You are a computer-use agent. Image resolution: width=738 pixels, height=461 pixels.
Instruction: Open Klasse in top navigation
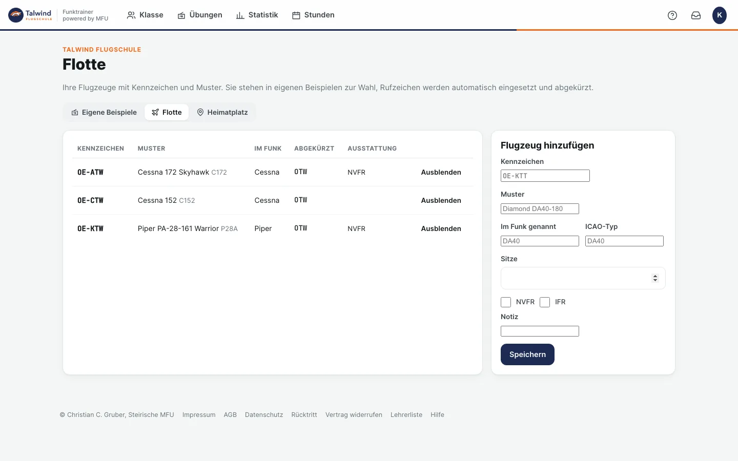(x=145, y=15)
